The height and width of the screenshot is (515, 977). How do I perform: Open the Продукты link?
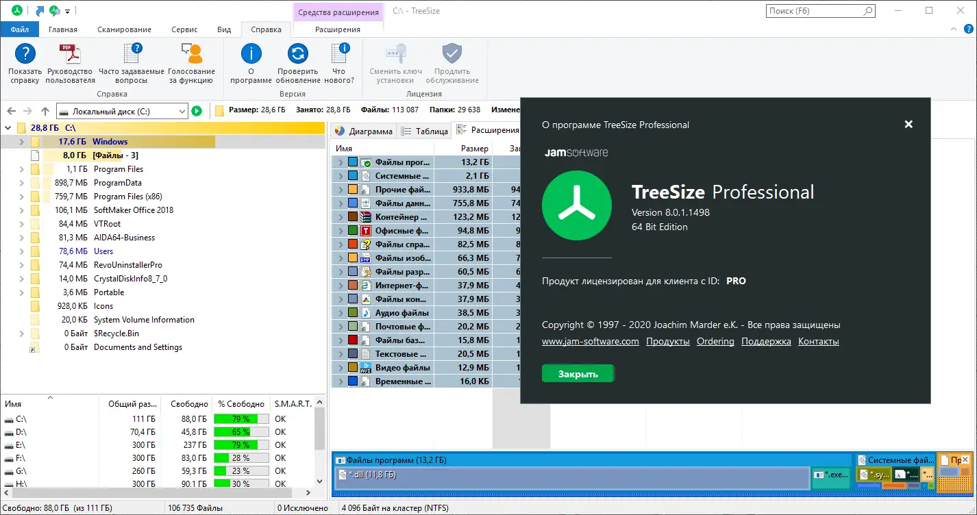pos(668,341)
